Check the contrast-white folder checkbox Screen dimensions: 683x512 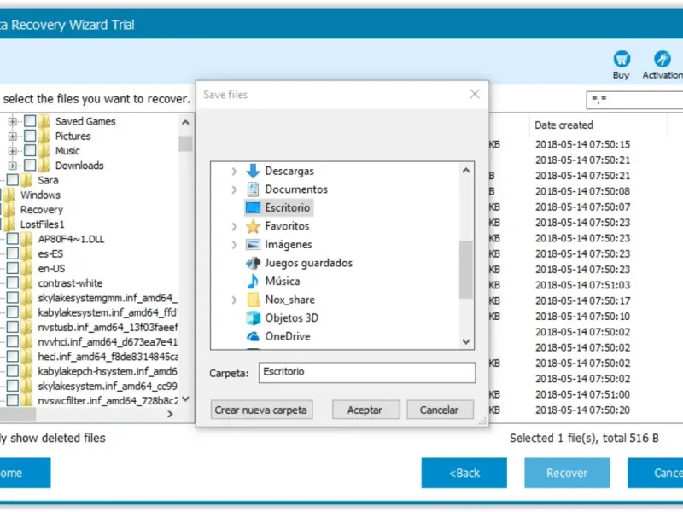(x=13, y=283)
